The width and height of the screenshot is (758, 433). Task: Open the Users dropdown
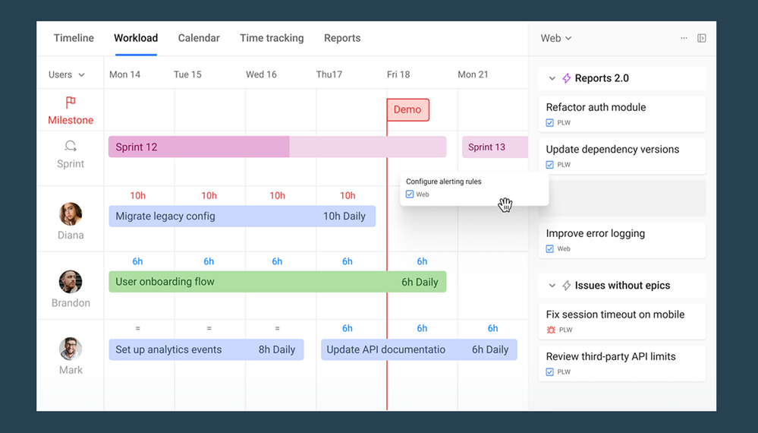tap(67, 74)
